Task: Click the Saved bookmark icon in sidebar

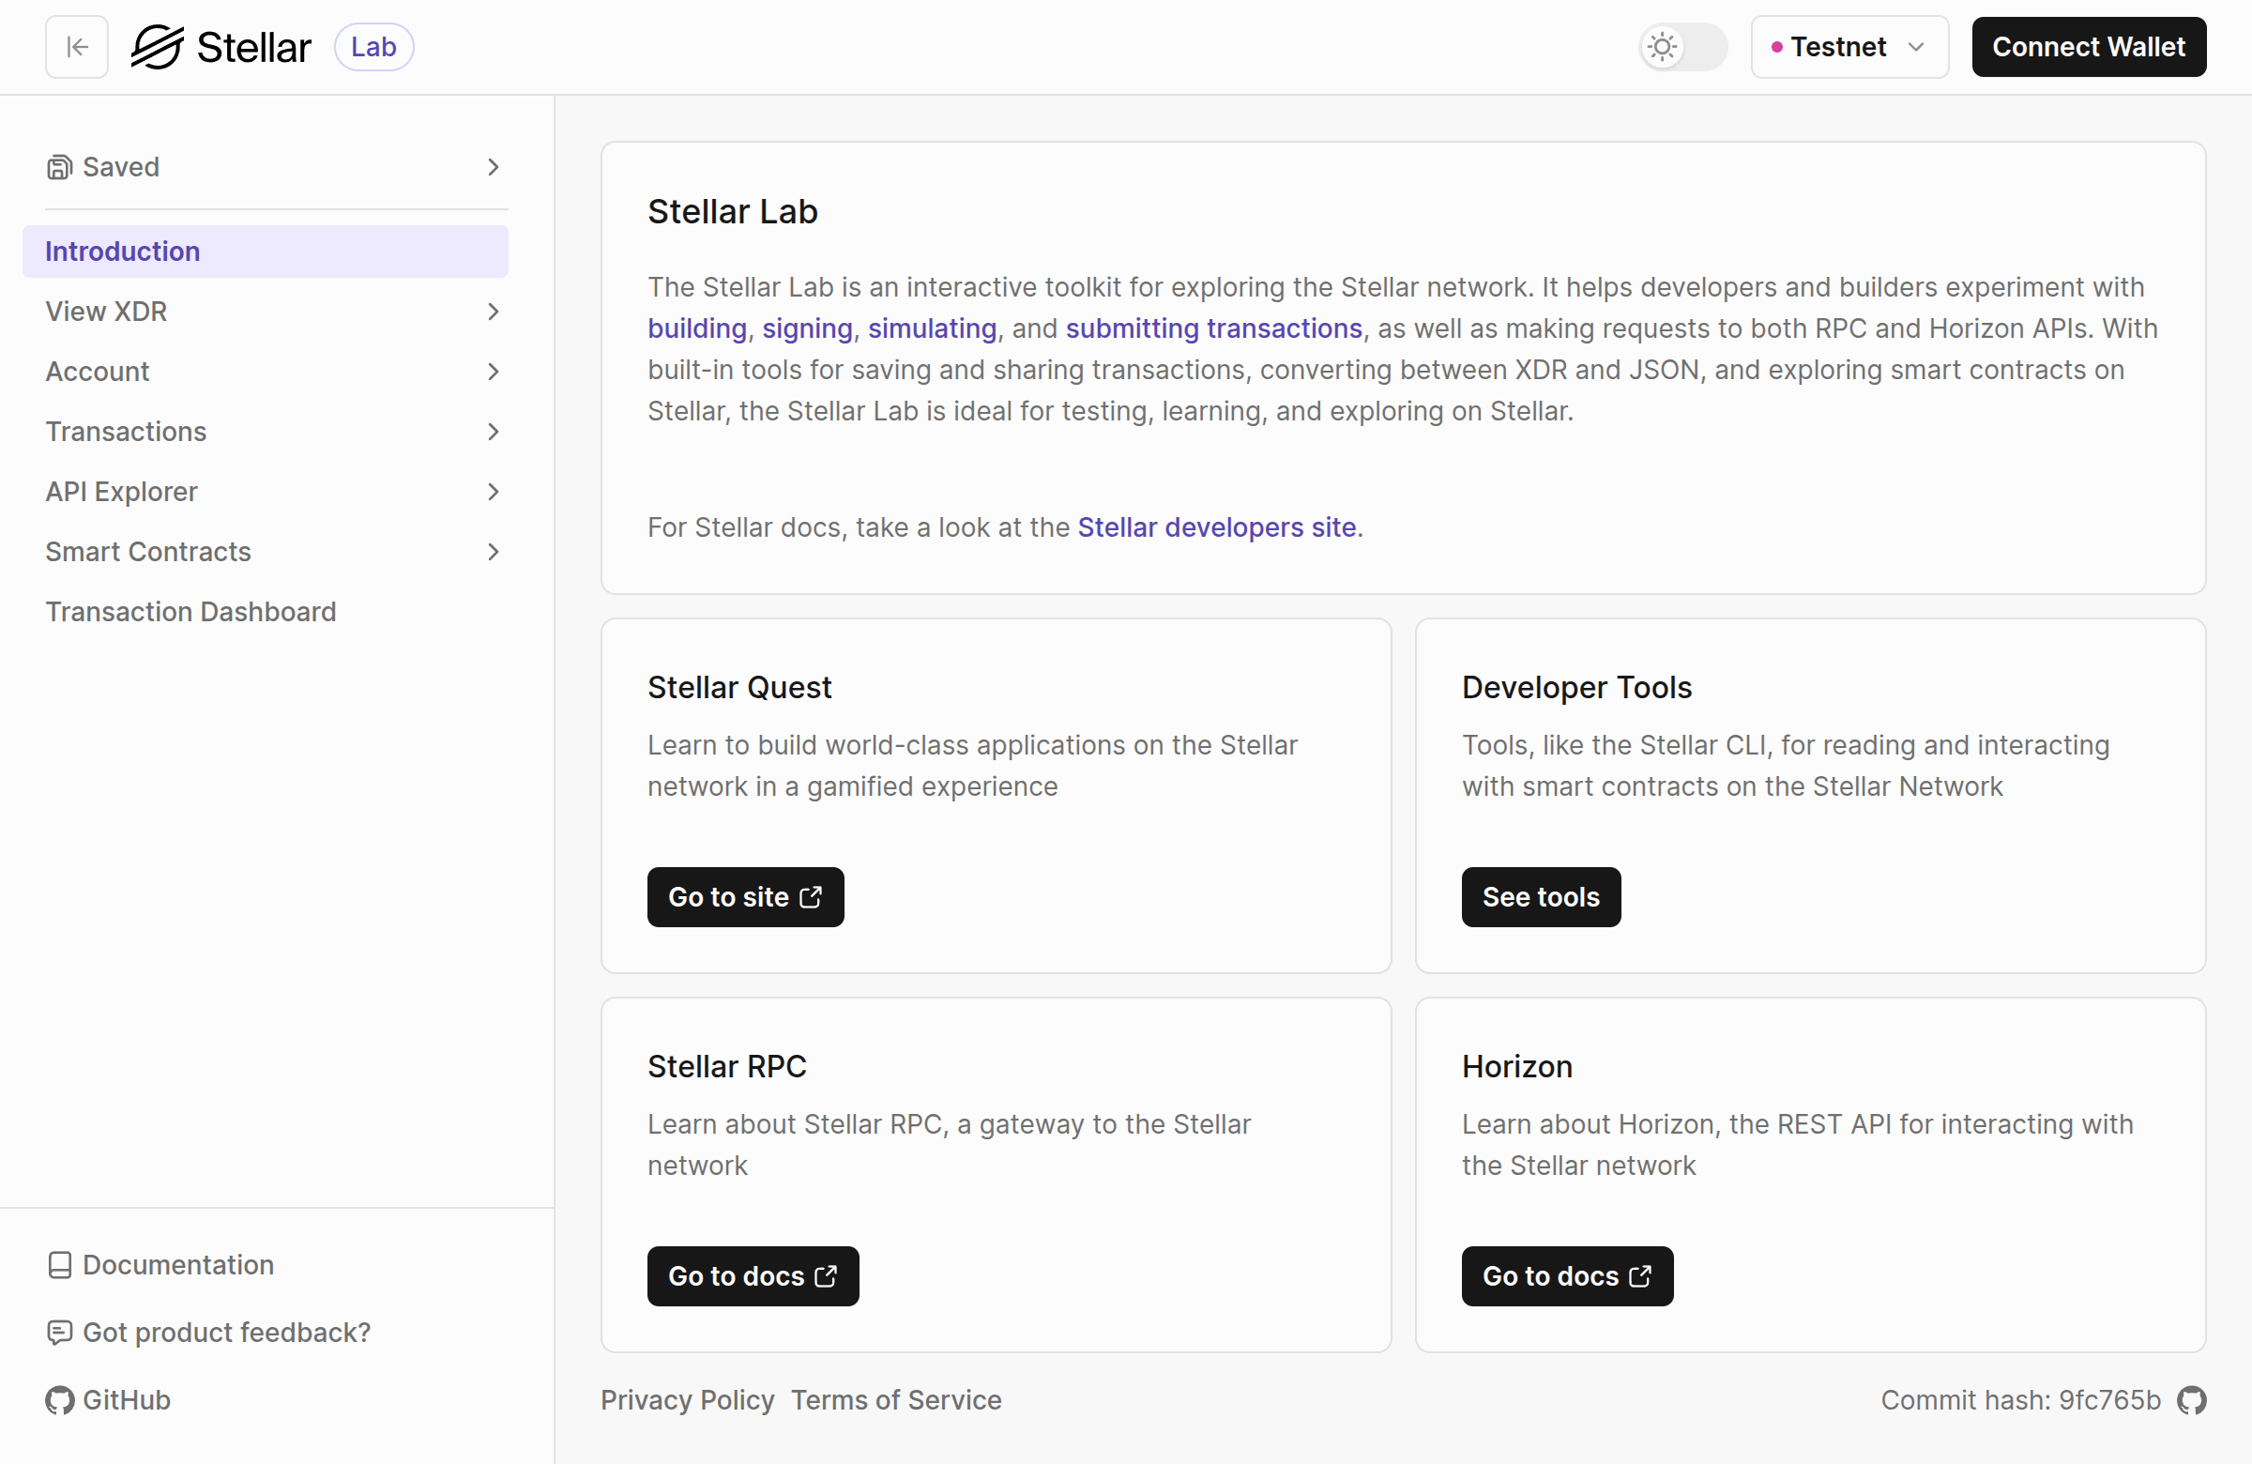Action: click(61, 166)
